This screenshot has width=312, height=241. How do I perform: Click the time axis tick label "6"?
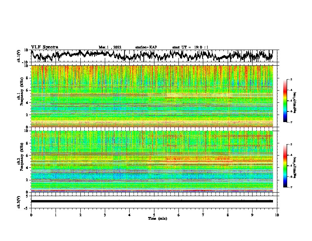click(179, 215)
